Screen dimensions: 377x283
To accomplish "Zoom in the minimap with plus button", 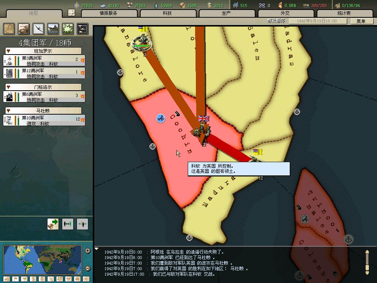I will [88, 251].
